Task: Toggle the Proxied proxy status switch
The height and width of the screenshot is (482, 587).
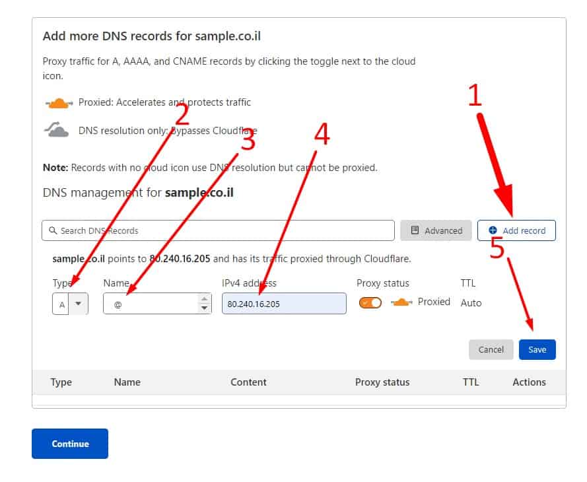Action: pos(370,302)
